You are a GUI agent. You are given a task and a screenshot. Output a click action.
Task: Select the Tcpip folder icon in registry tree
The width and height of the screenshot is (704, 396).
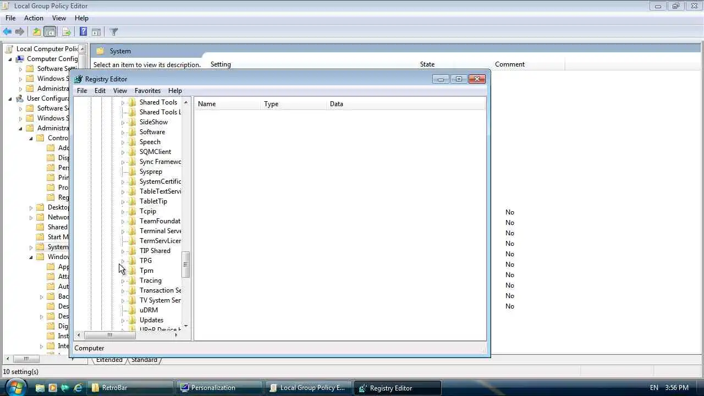pyautogui.click(x=132, y=211)
